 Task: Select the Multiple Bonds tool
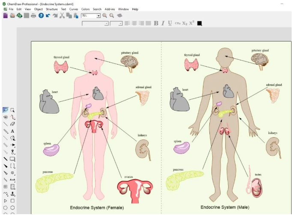(x=6, y=131)
